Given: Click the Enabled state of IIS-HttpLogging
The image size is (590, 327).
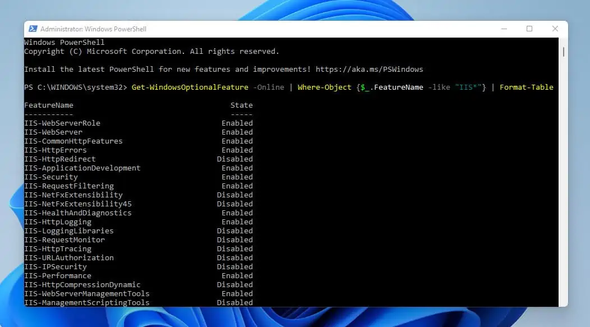Looking at the screenshot, I should click(237, 222).
